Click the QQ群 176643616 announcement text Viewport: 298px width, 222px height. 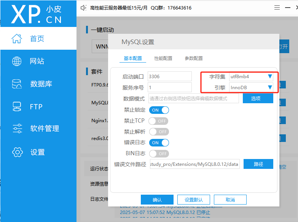171,8
